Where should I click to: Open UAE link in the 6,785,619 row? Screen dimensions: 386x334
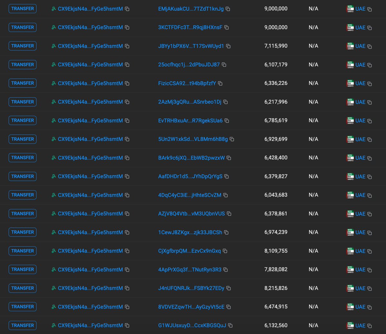[x=360, y=121]
